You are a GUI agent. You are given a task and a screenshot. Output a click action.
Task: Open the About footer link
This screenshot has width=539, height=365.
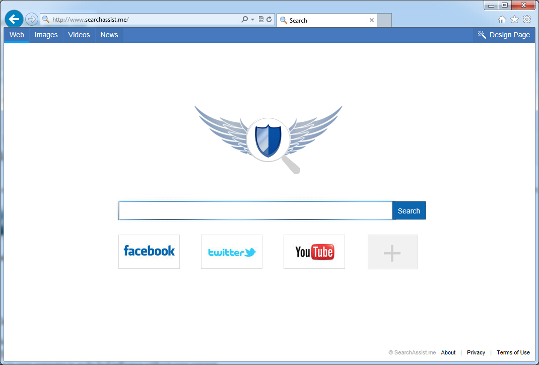[x=448, y=352]
